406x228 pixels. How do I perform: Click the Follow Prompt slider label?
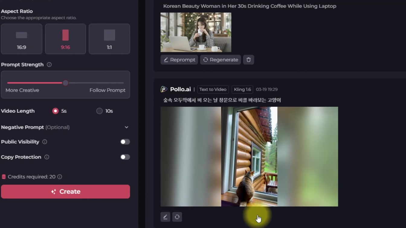click(107, 90)
